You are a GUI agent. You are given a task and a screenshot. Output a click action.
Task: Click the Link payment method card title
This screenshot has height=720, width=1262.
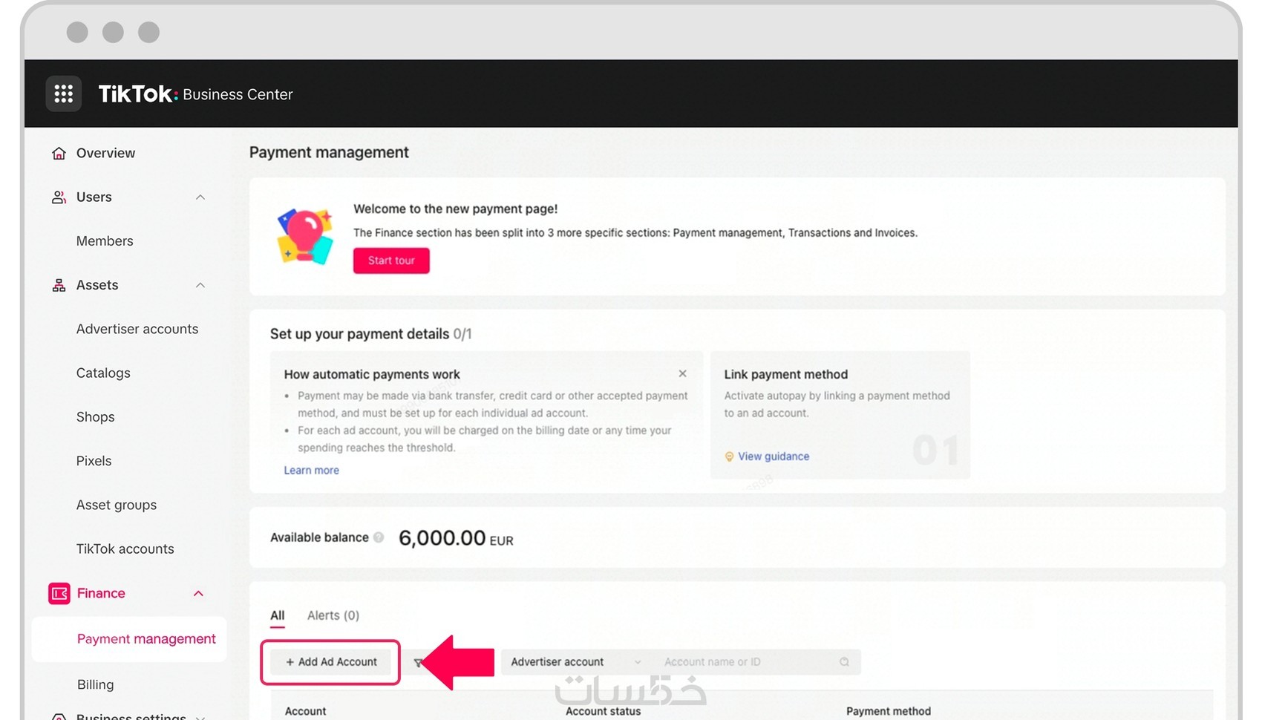[x=786, y=374]
